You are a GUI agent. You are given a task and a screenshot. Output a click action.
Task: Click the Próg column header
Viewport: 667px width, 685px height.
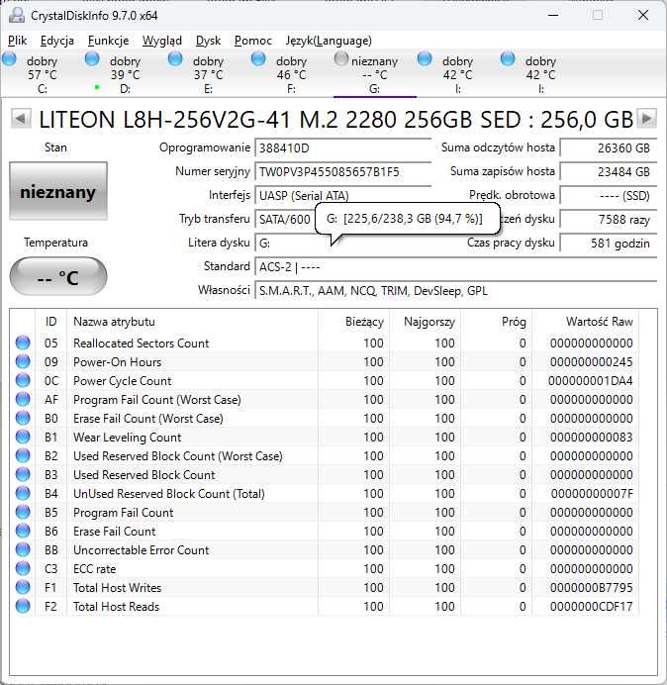pyautogui.click(x=497, y=322)
